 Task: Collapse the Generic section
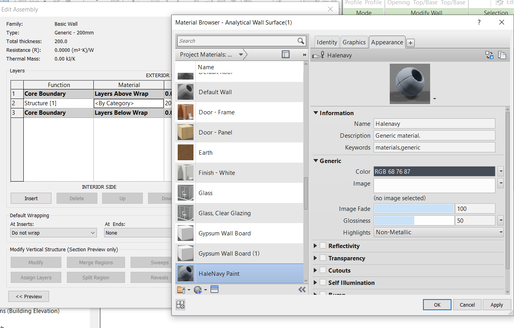tap(316, 161)
